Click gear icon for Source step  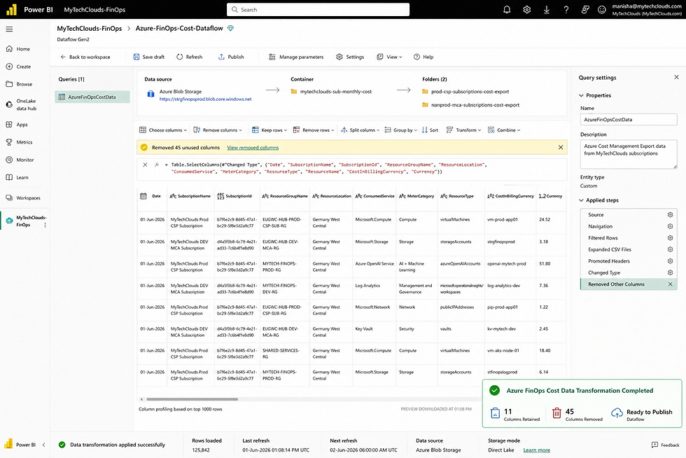(x=670, y=214)
